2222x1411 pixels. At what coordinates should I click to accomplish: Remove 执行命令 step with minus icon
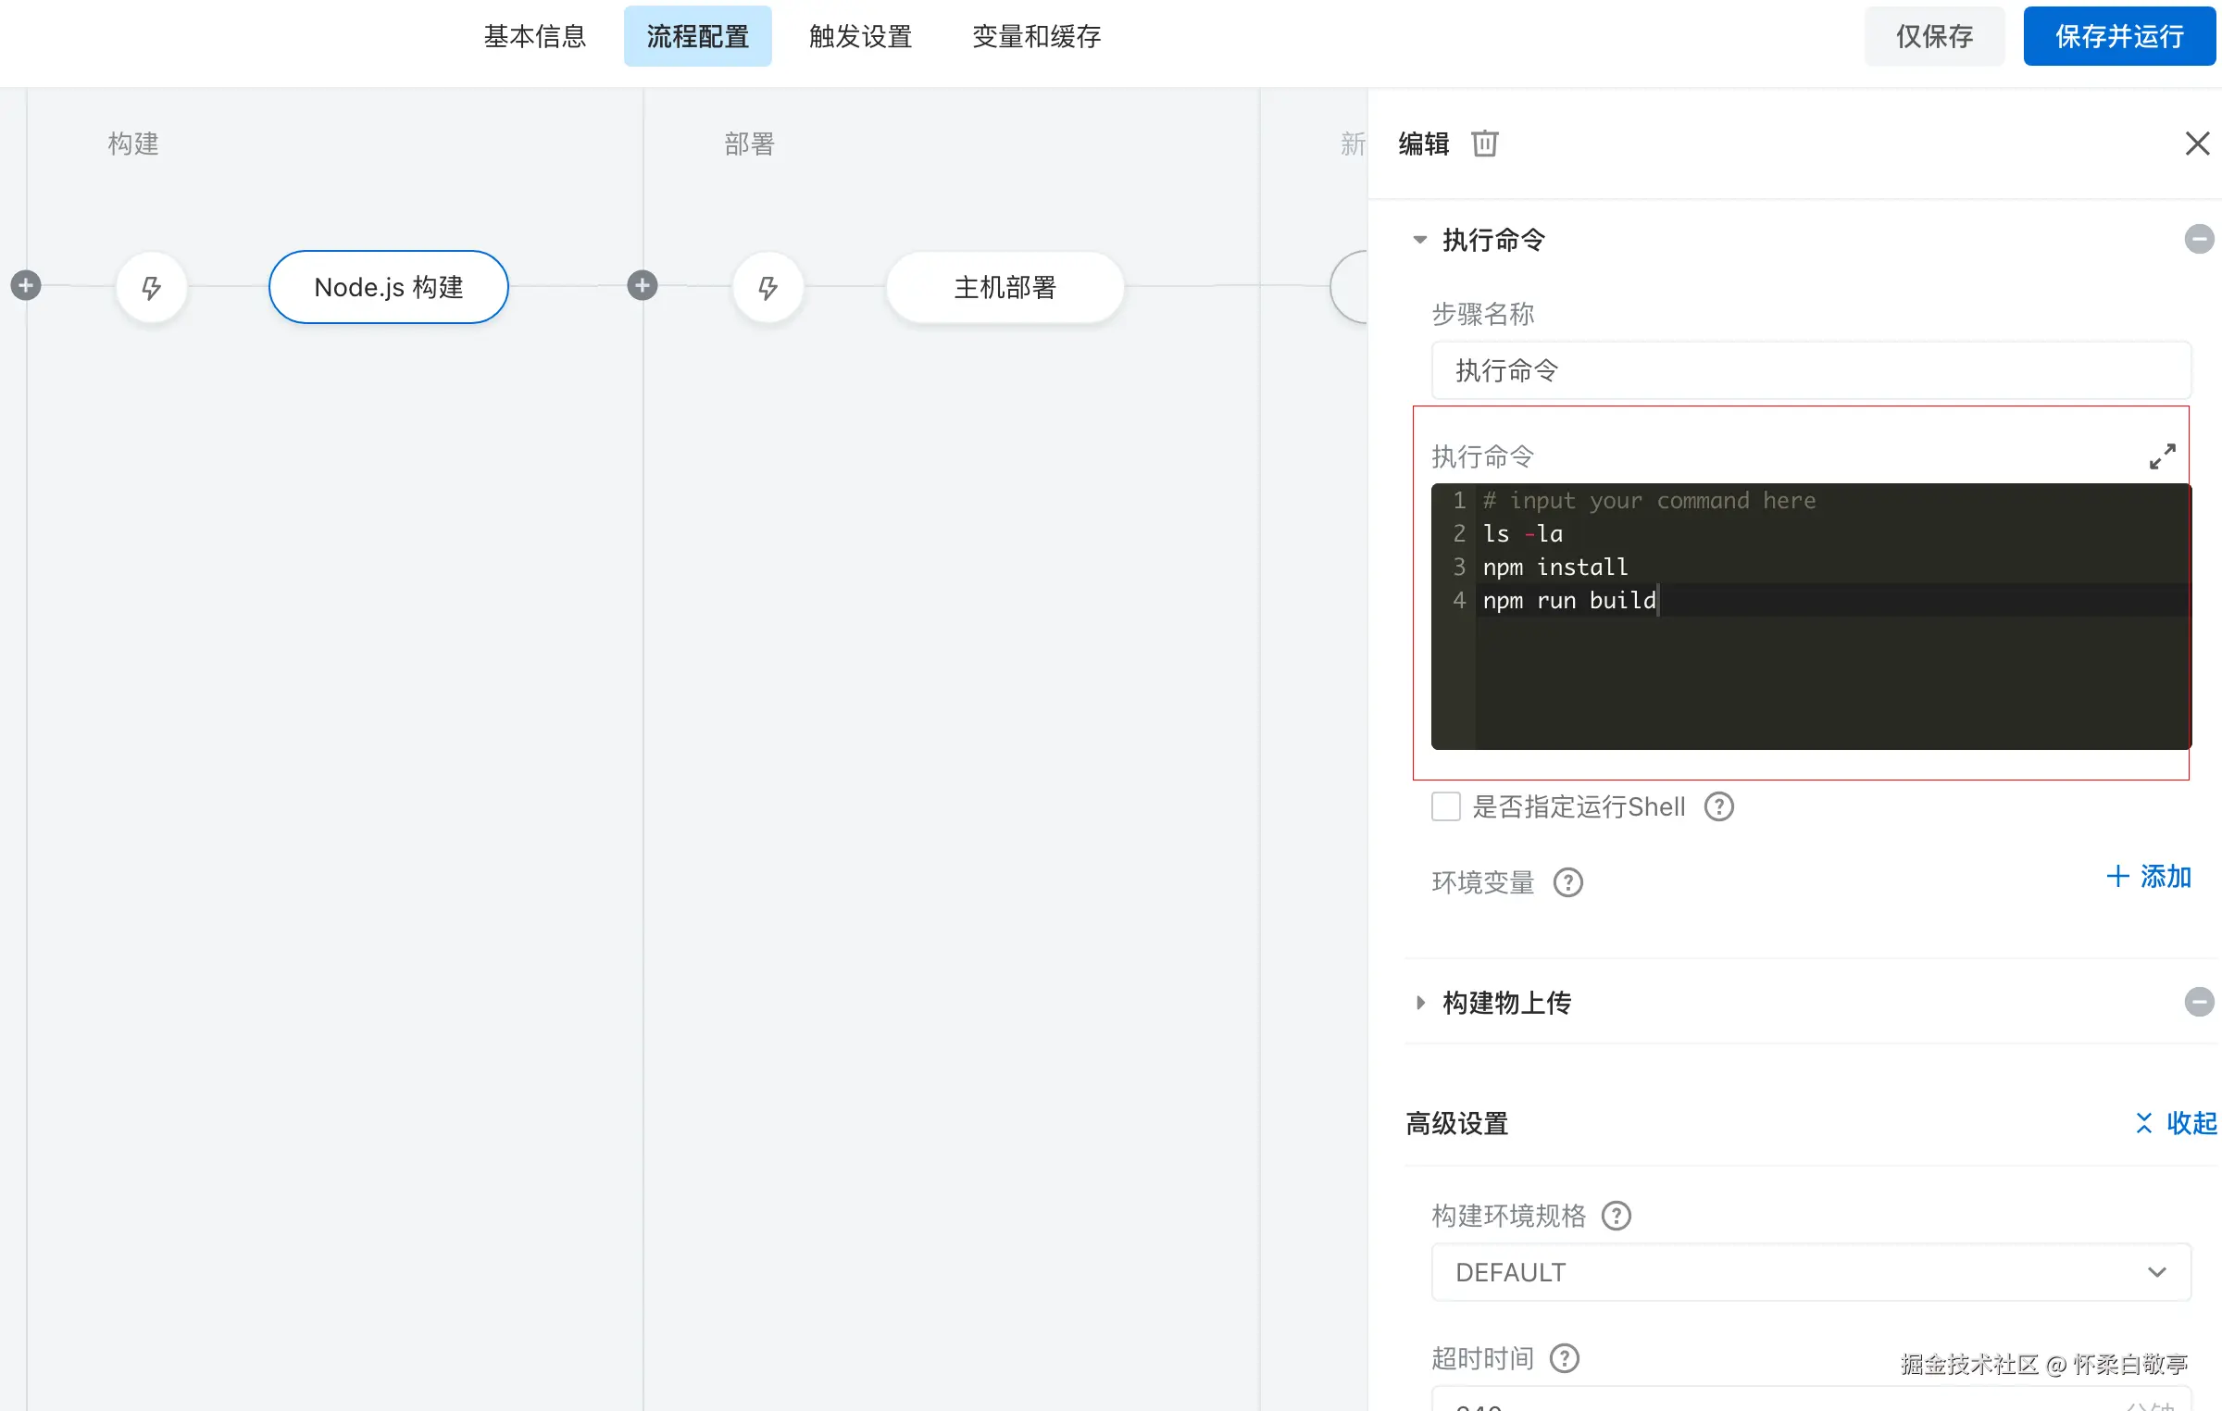pyautogui.click(x=2199, y=239)
